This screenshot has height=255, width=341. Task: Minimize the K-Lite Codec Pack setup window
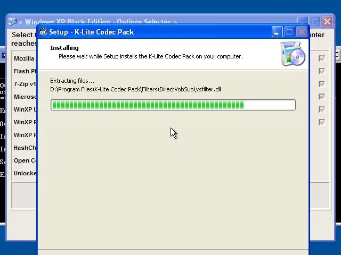(x=277, y=32)
